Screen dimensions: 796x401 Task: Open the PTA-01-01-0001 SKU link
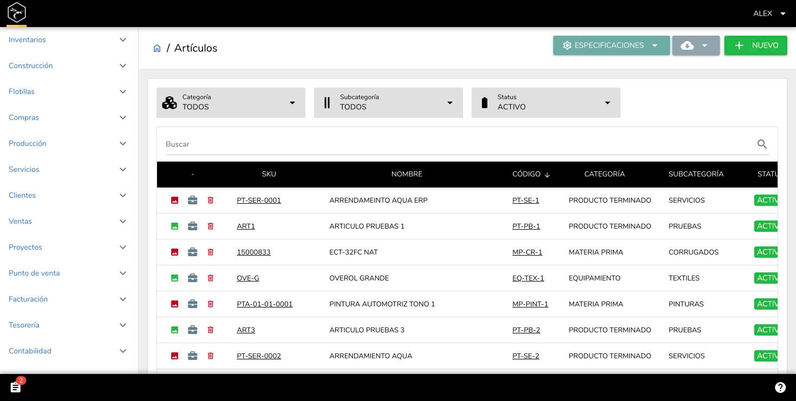click(x=264, y=304)
